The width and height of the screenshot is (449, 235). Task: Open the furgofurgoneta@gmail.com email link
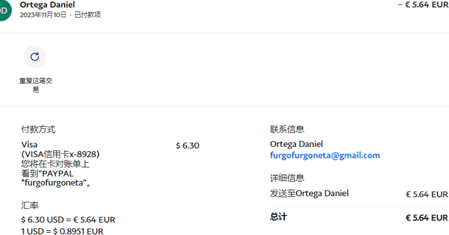pyautogui.click(x=325, y=155)
